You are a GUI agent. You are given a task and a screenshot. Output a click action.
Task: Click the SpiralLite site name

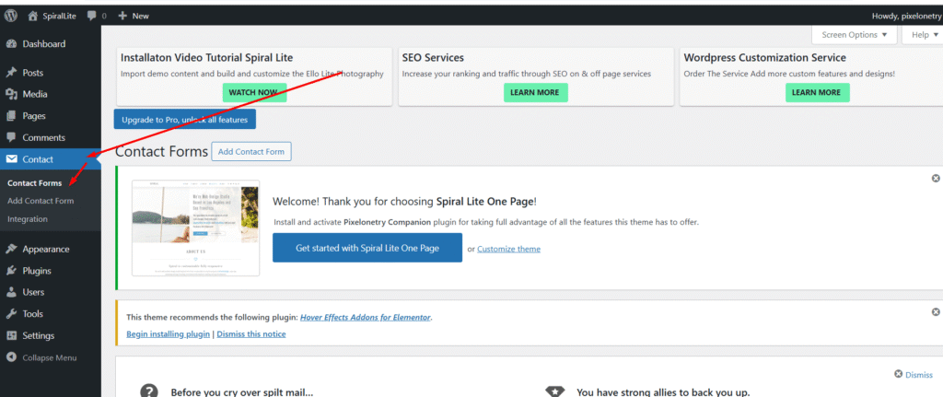[60, 17]
